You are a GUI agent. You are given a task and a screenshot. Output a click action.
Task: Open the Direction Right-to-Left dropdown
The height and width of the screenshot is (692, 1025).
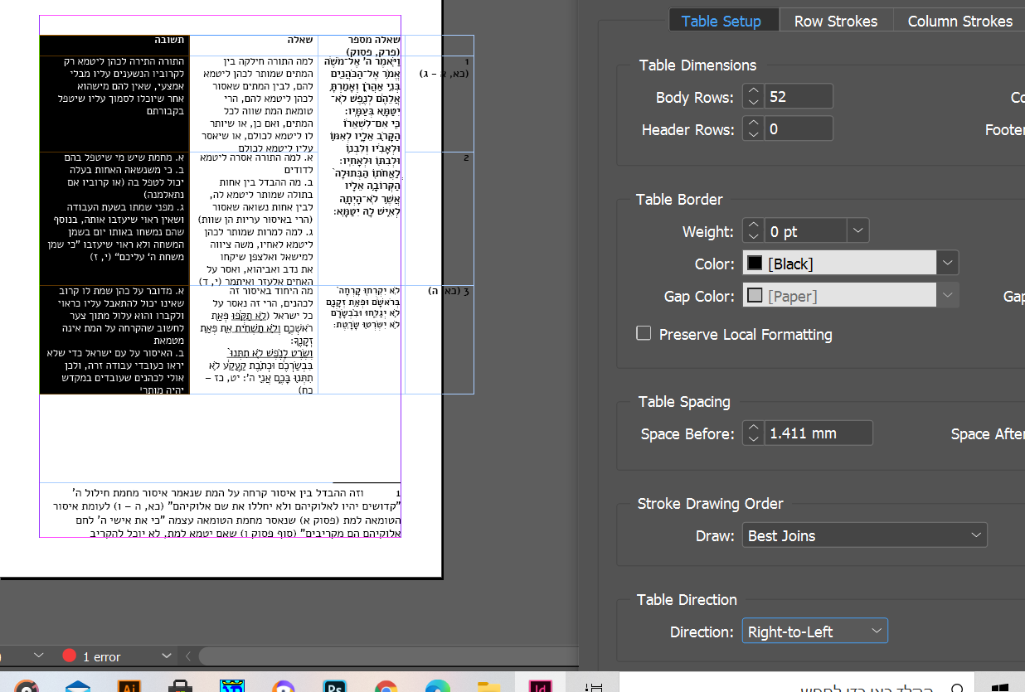click(814, 632)
